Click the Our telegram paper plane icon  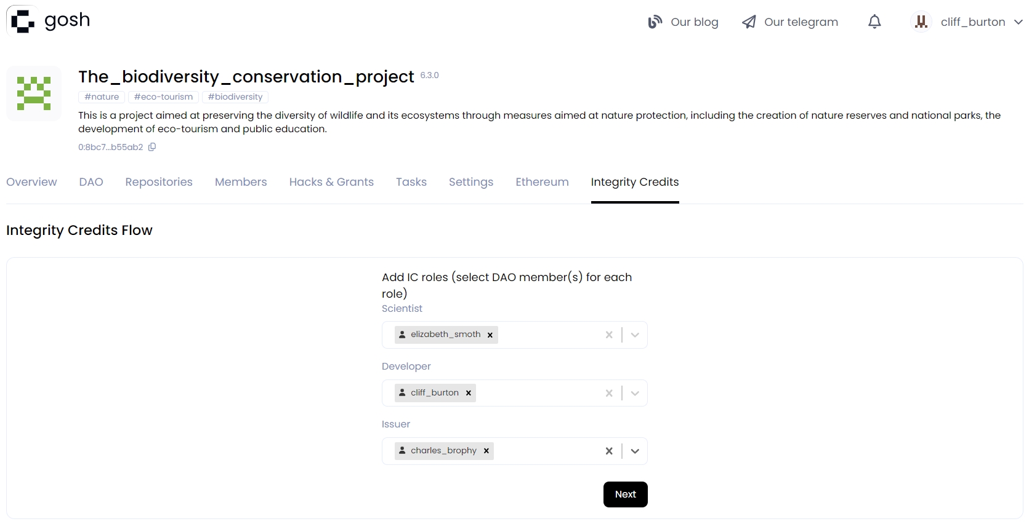(749, 22)
